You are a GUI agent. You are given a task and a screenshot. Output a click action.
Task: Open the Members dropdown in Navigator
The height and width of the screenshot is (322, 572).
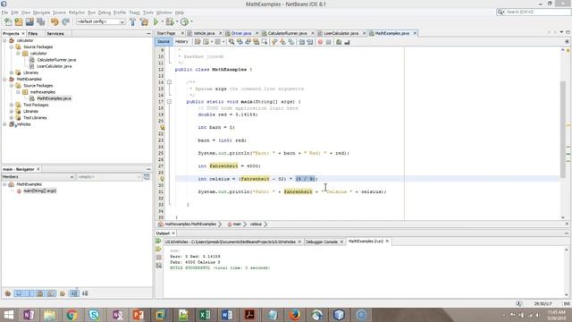point(38,177)
